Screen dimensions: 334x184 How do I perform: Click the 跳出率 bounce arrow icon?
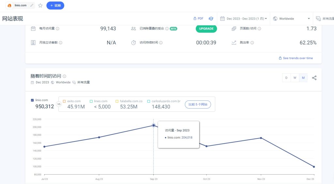click(234, 43)
